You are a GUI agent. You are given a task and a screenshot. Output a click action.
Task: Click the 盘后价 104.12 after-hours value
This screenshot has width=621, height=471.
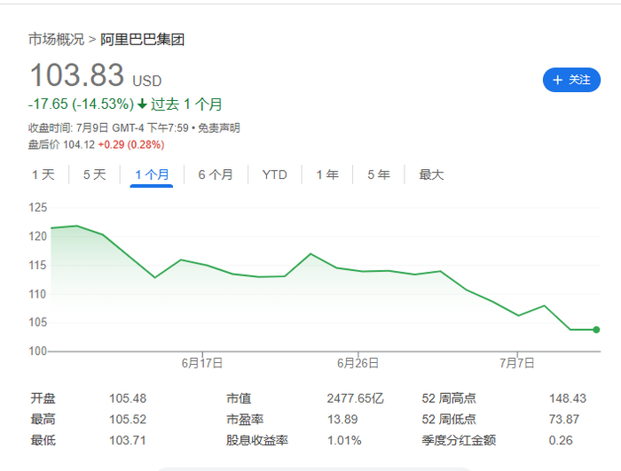tap(61, 144)
